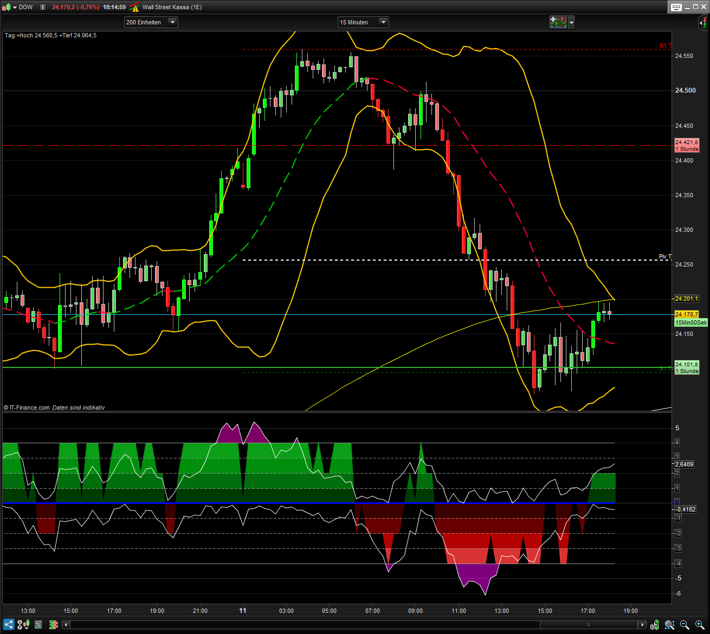Expand the indicator button dropdown arrow
This screenshot has height=634, width=710.
point(571,22)
